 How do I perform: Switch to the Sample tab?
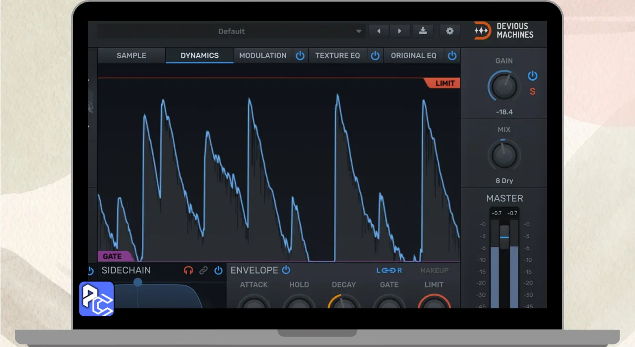(131, 56)
